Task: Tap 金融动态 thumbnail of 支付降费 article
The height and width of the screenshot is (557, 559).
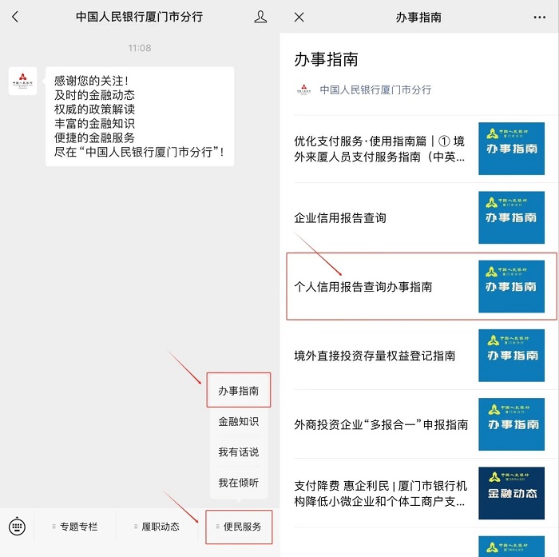Action: [511, 493]
